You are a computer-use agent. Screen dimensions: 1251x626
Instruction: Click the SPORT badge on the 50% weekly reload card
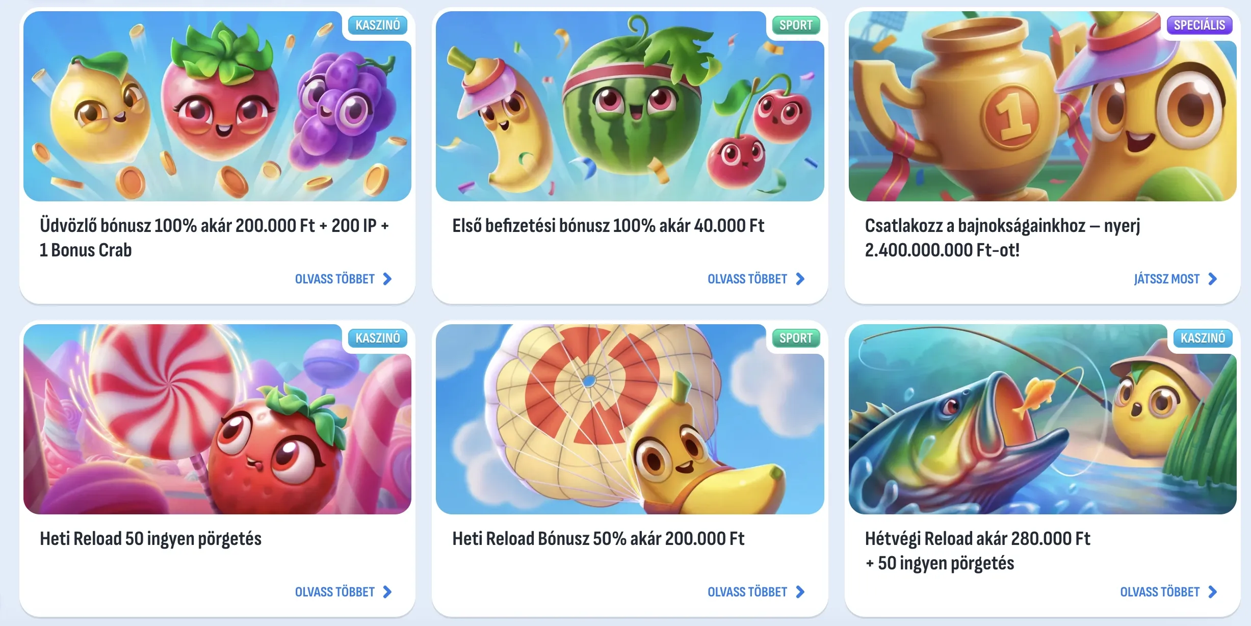coord(796,338)
